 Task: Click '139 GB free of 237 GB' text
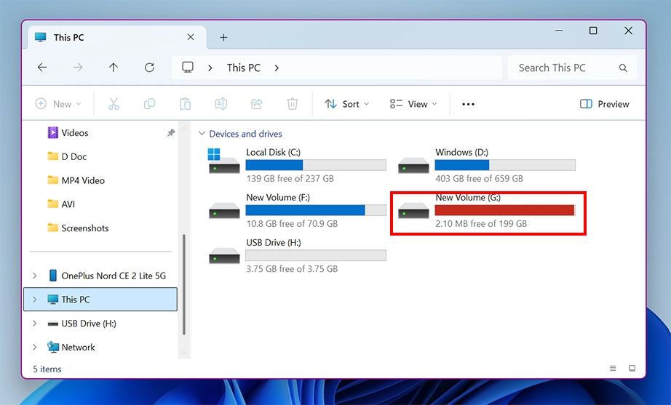[x=290, y=178]
